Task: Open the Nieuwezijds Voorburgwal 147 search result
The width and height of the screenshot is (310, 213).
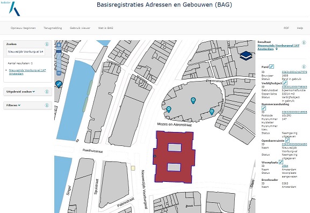Action: click(27, 72)
